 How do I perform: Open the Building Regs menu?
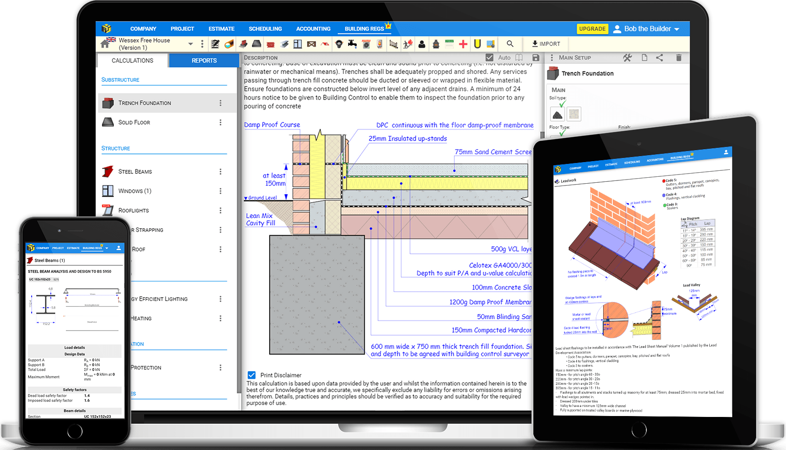(364, 28)
